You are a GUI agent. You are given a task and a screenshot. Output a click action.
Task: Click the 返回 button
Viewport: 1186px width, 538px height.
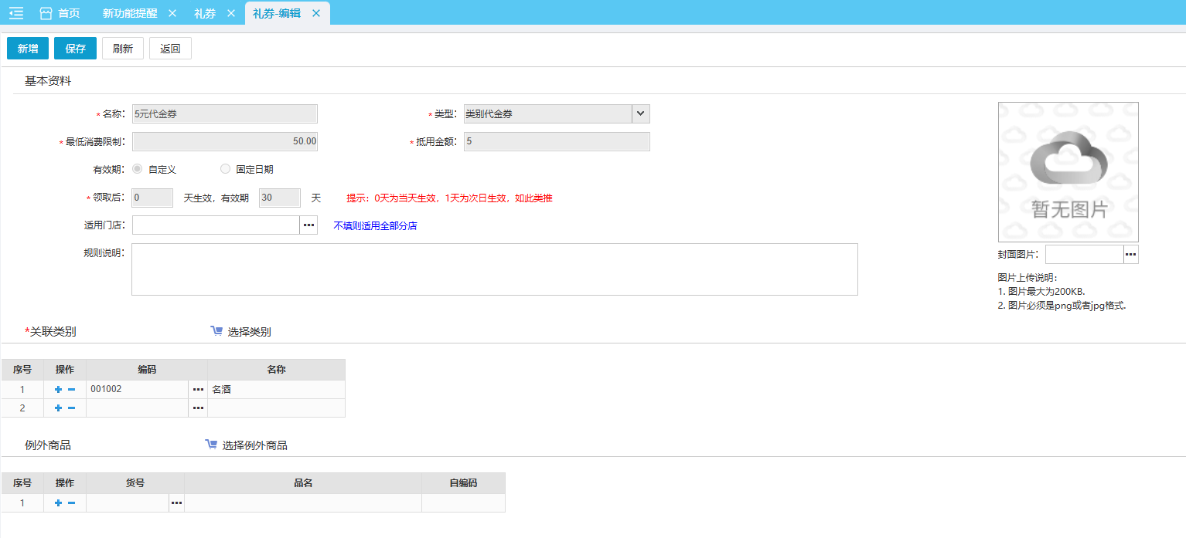pos(170,49)
